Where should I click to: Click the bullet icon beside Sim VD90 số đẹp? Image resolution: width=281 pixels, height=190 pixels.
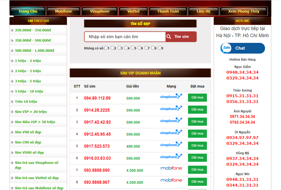pyautogui.click(x=12, y=152)
